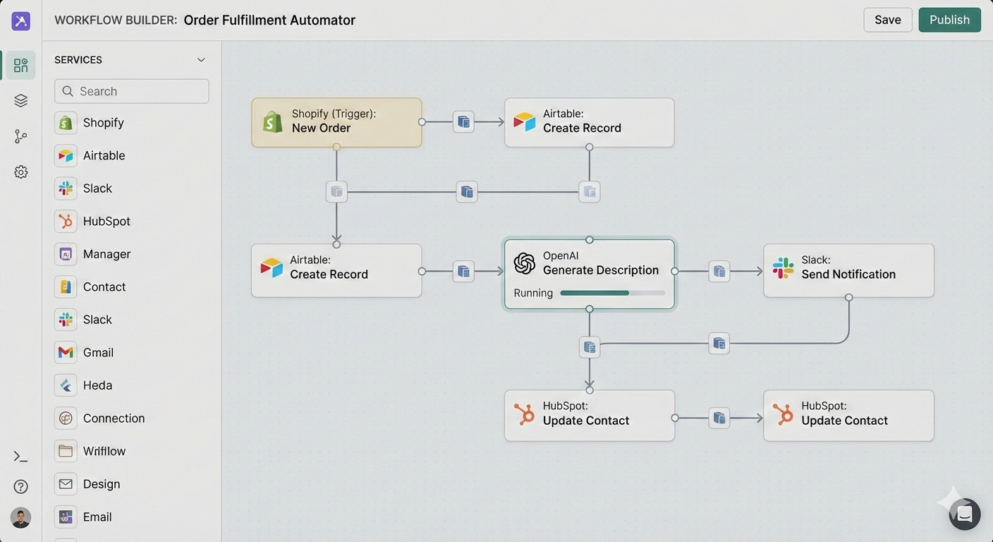Publish the workflow
The height and width of the screenshot is (542, 993).
click(949, 20)
